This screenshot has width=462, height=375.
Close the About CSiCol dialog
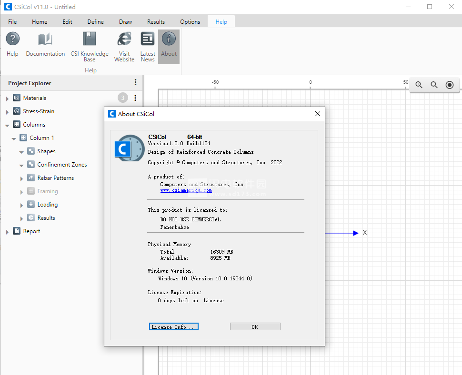point(317,114)
